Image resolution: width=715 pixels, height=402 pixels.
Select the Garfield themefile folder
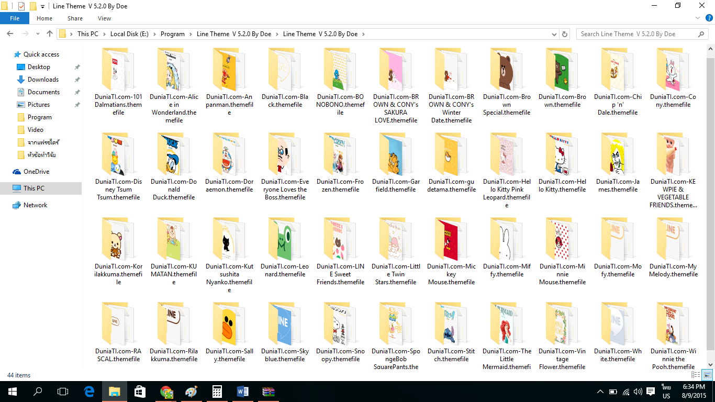(396, 163)
